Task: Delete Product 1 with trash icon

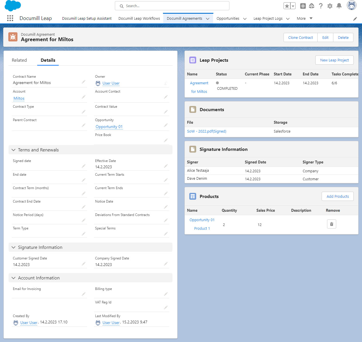Action: [x=331, y=224]
